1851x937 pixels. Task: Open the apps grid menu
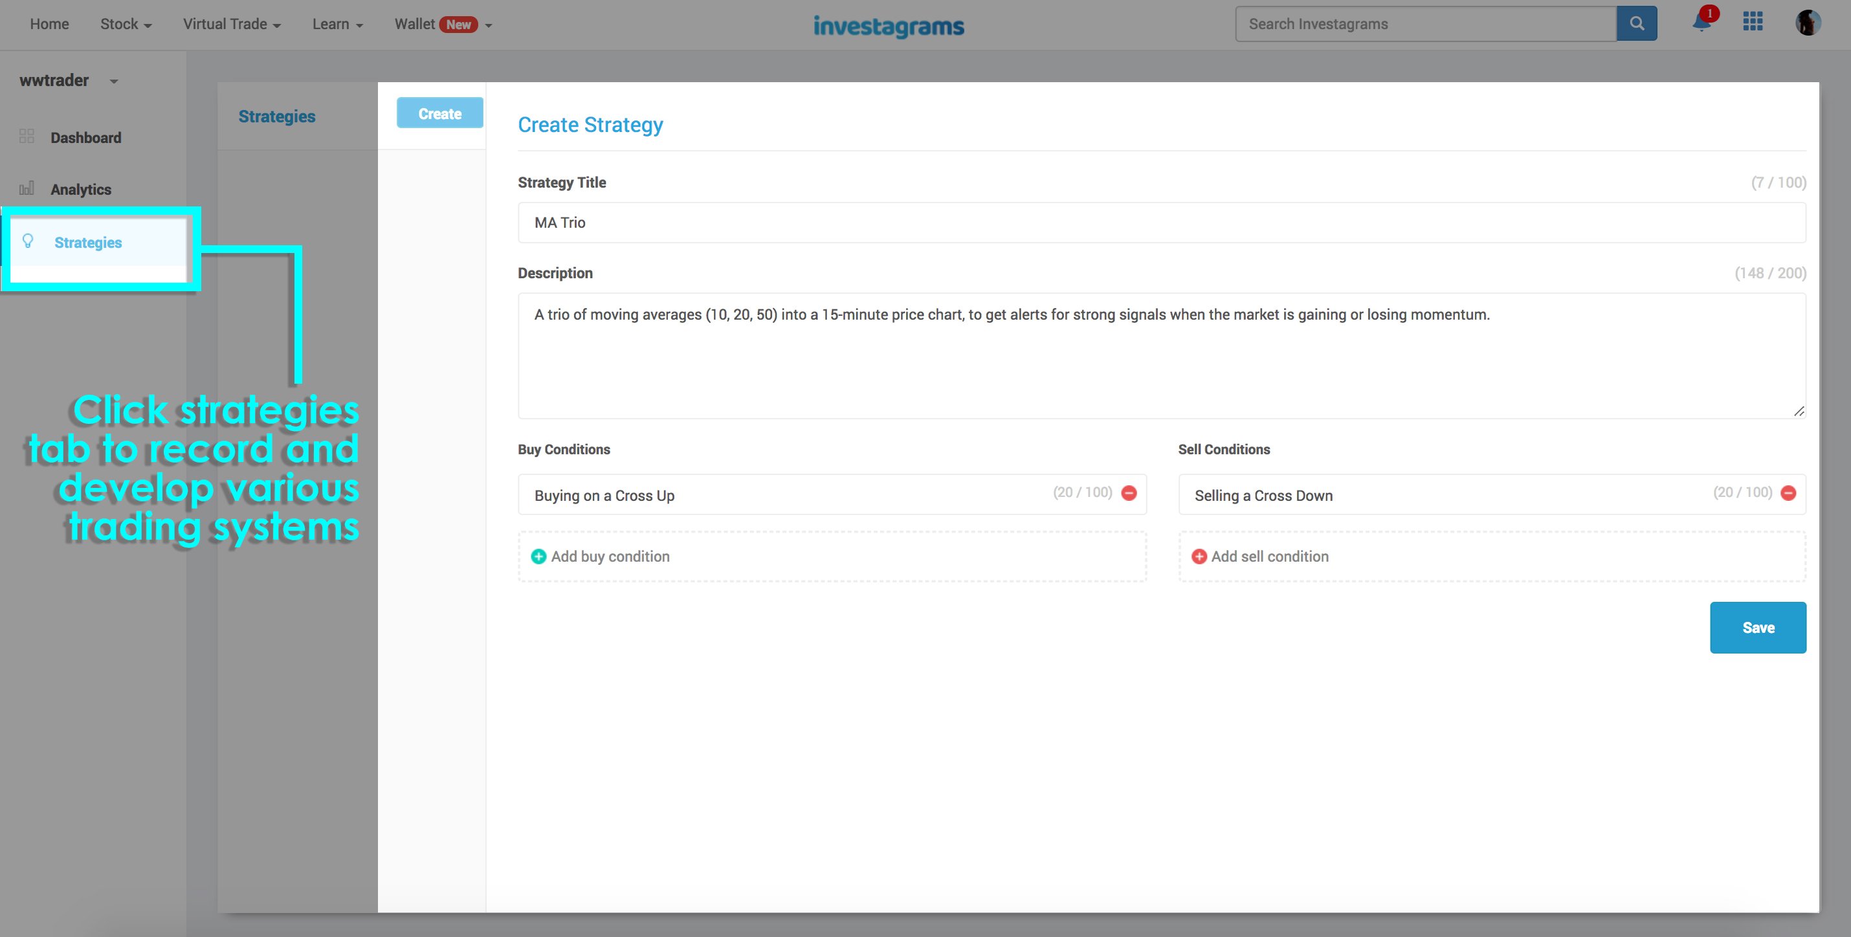click(x=1753, y=21)
